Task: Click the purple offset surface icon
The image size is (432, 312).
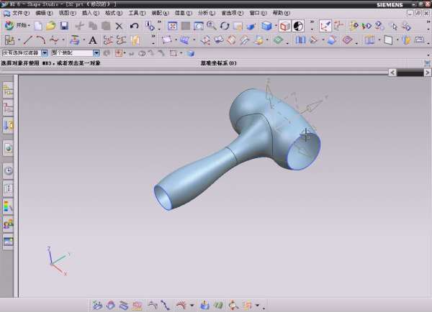Action: [x=347, y=40]
